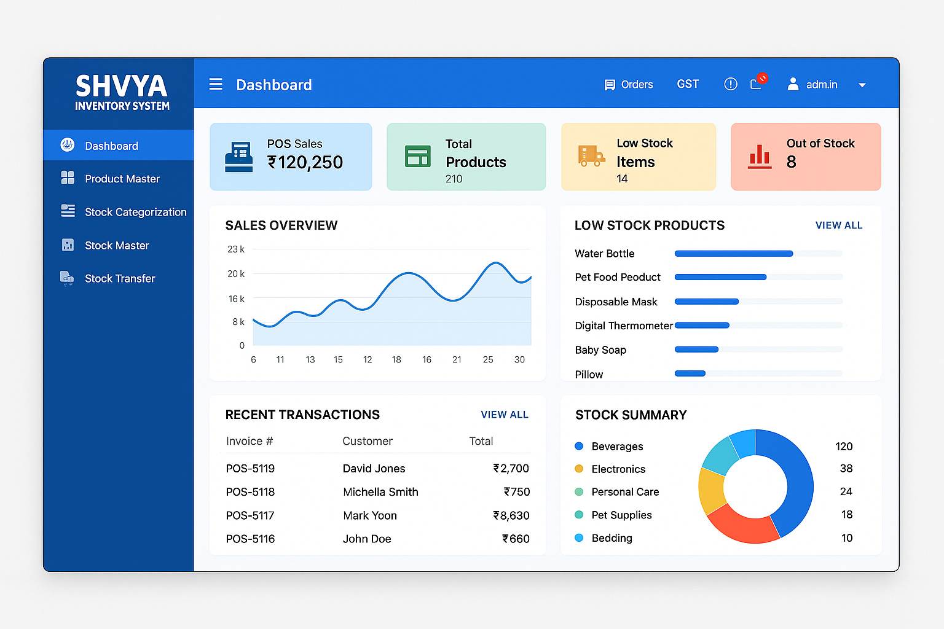
Task: Click the alert info circle icon
Action: pyautogui.click(x=730, y=84)
